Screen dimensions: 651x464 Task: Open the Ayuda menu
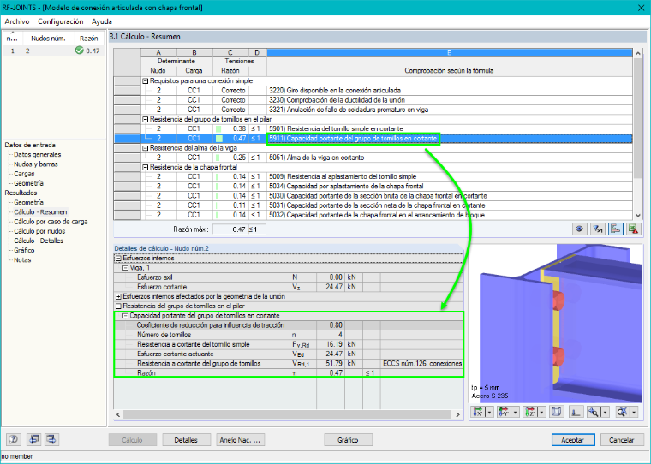[x=102, y=21]
